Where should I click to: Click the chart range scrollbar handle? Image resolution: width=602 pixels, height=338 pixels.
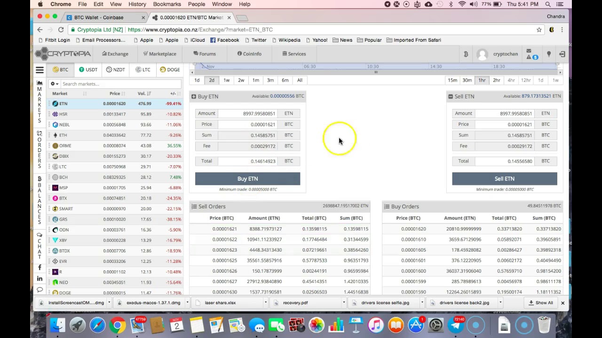(376, 72)
